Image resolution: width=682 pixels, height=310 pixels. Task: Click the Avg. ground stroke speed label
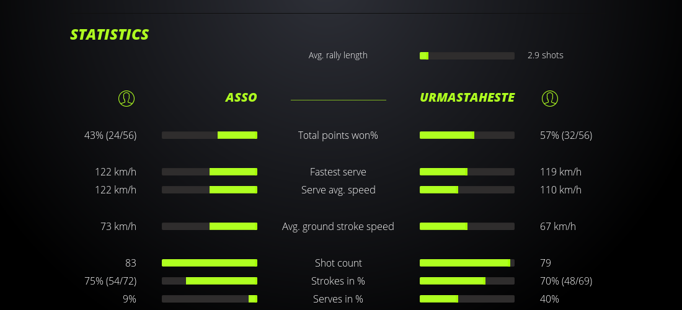click(x=338, y=226)
